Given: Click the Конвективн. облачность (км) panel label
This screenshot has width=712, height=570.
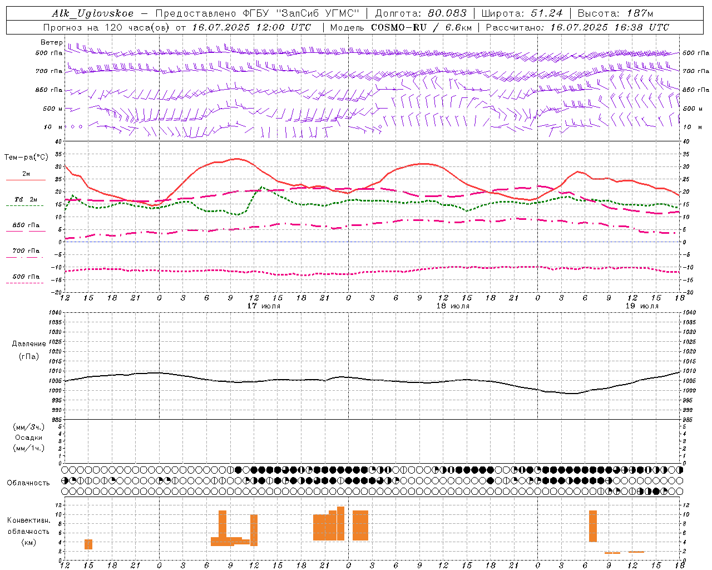Looking at the screenshot, I should click(x=29, y=531).
